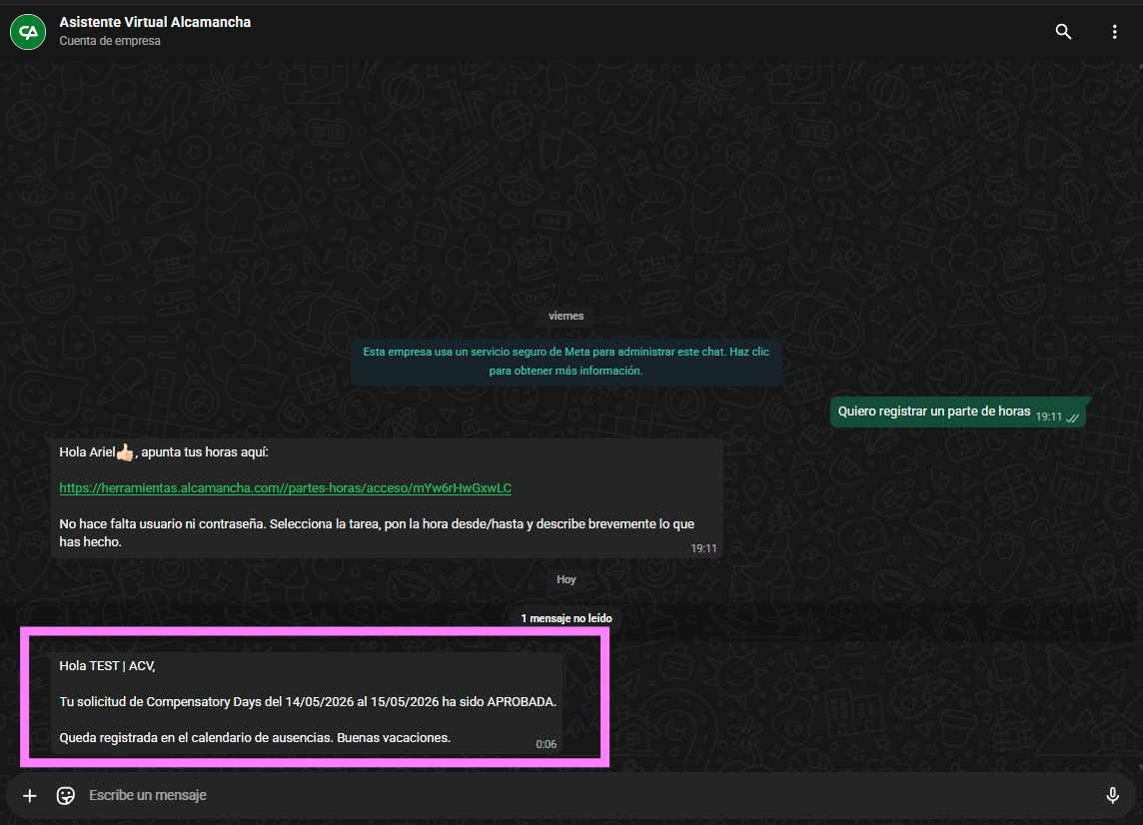Open the chat search magnifier icon
This screenshot has width=1143, height=825.
pos(1063,32)
